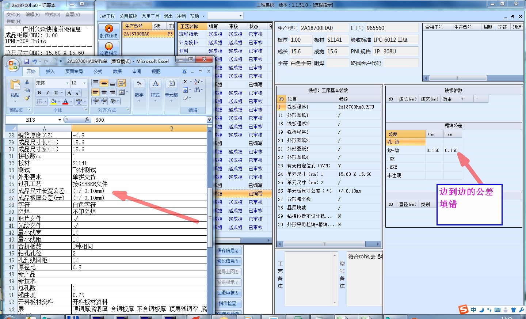
Task: Click the 制作模块 sidebar icon
Action: 109,31
